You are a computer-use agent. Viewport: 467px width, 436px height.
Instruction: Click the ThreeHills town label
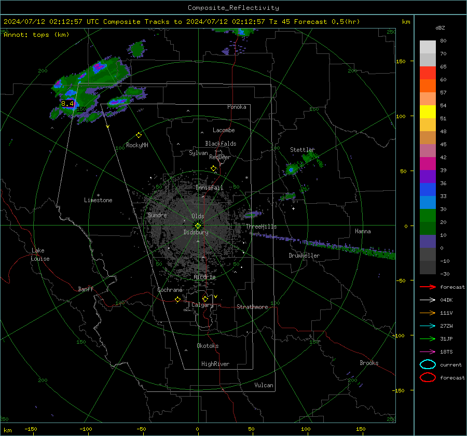click(261, 227)
